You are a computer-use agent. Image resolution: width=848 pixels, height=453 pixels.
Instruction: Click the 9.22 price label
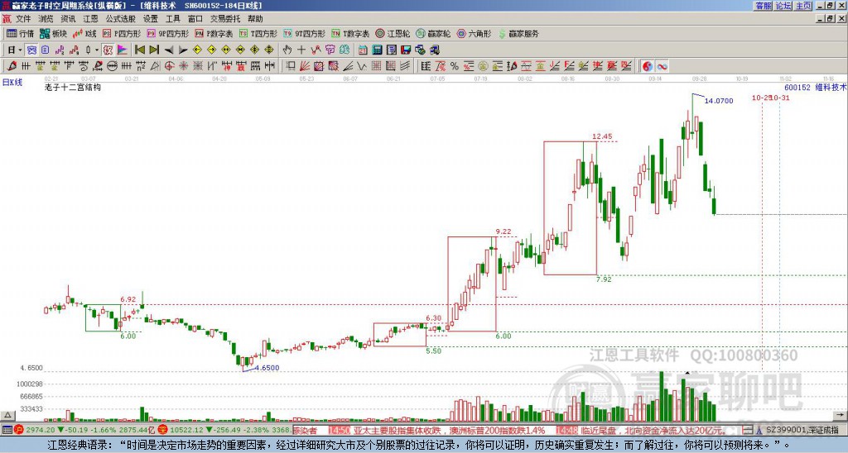click(503, 231)
